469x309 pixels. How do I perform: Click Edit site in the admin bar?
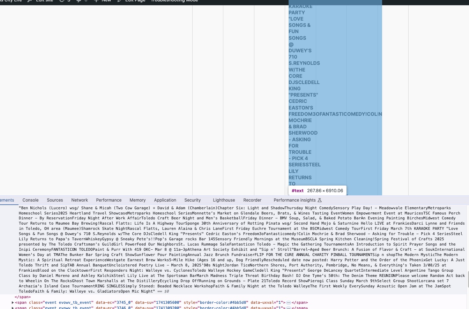pyautogui.click(x=40, y=1)
